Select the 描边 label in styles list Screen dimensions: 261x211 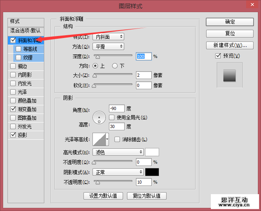(x=22, y=66)
